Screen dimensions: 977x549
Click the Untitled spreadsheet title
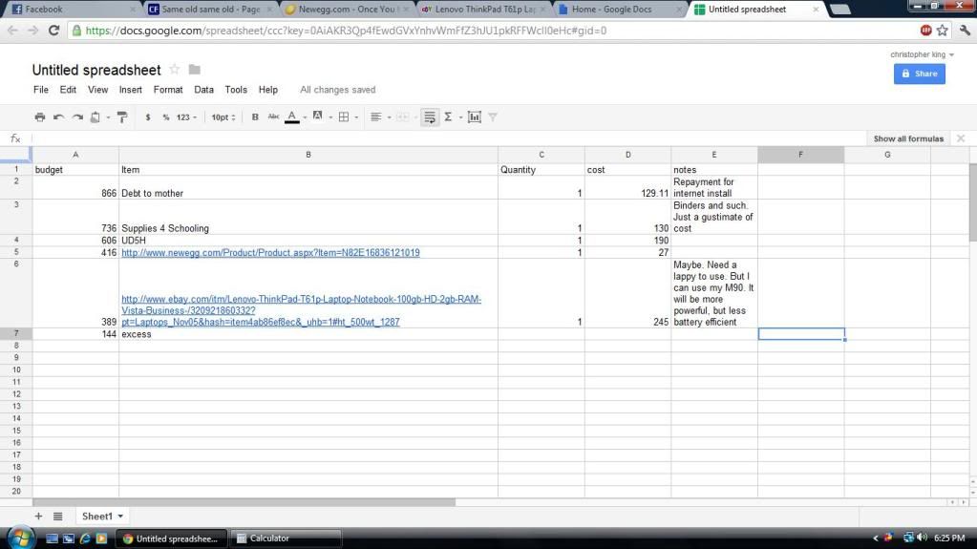point(96,70)
